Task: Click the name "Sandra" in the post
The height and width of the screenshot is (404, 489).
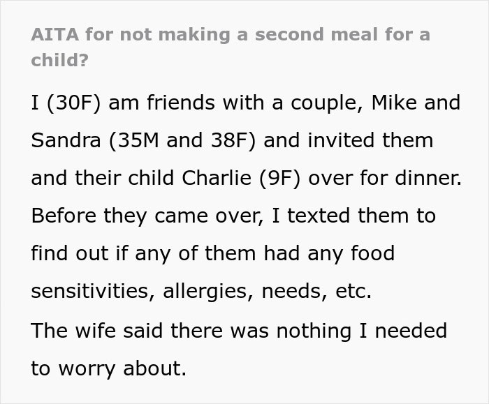Action: [x=66, y=140]
